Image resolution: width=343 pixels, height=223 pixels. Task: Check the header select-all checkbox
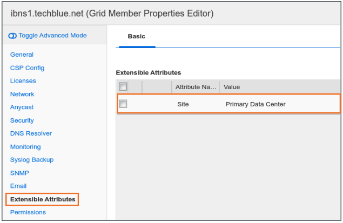click(123, 86)
